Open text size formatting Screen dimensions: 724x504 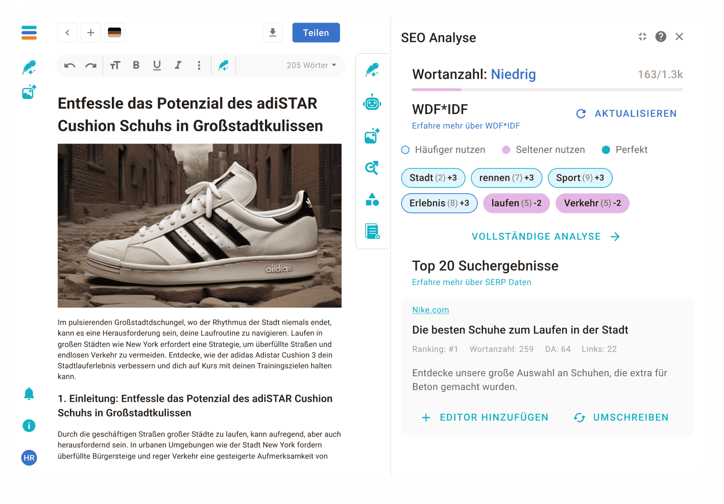[x=115, y=65]
